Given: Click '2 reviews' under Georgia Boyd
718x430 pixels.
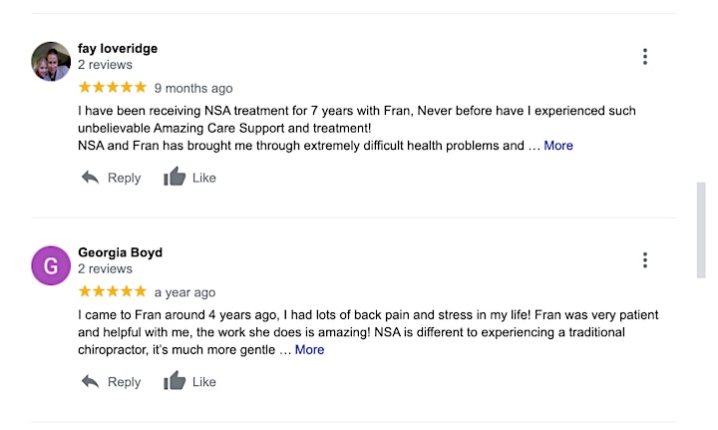Looking at the screenshot, I should [x=105, y=268].
